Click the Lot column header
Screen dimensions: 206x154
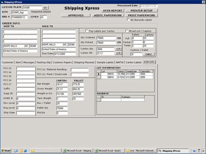(109, 72)
